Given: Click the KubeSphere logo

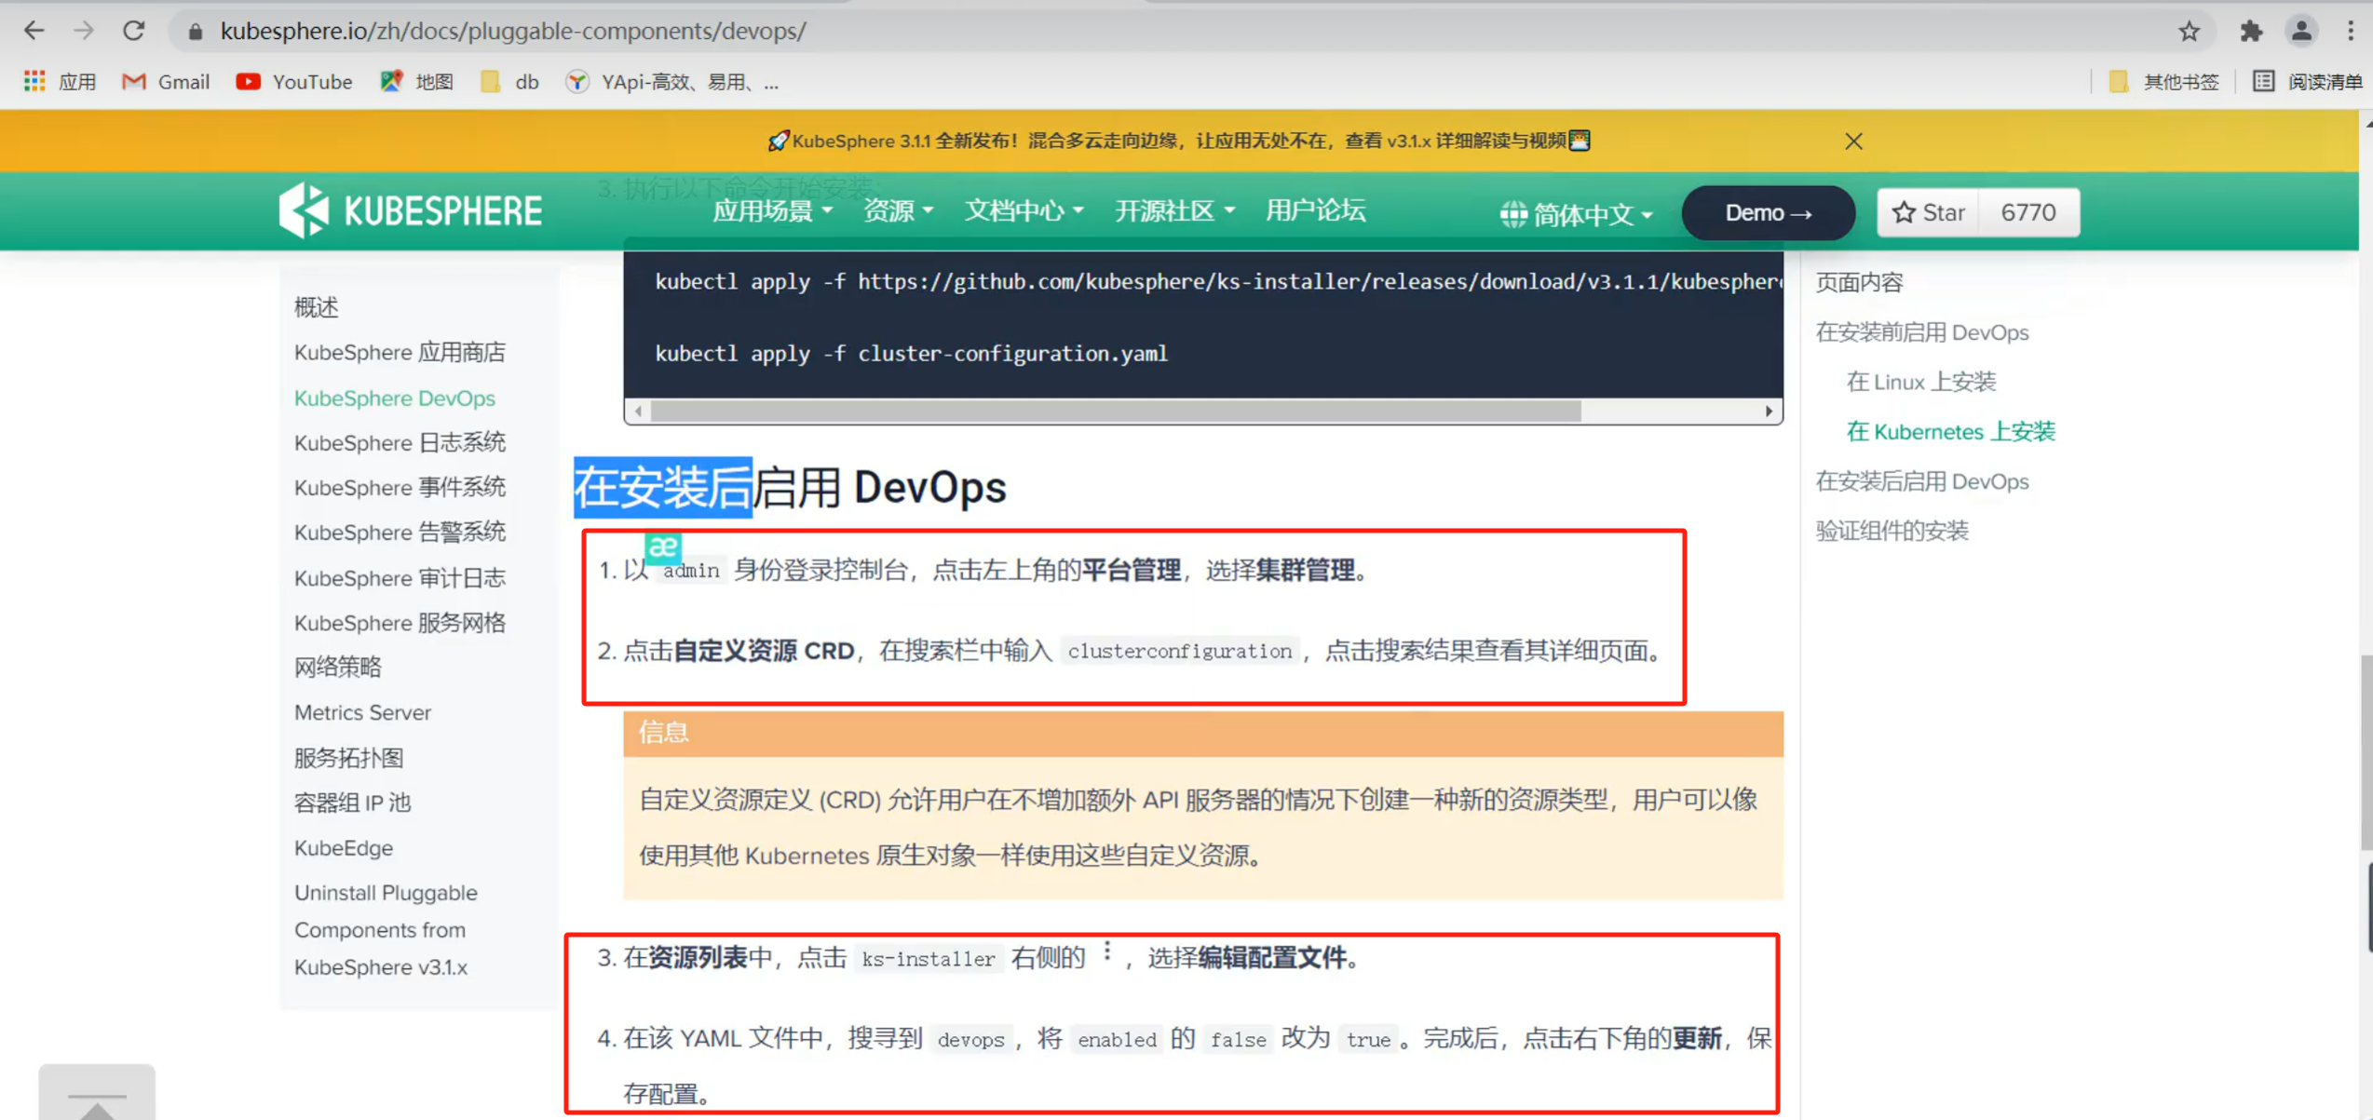Looking at the screenshot, I should (x=411, y=210).
